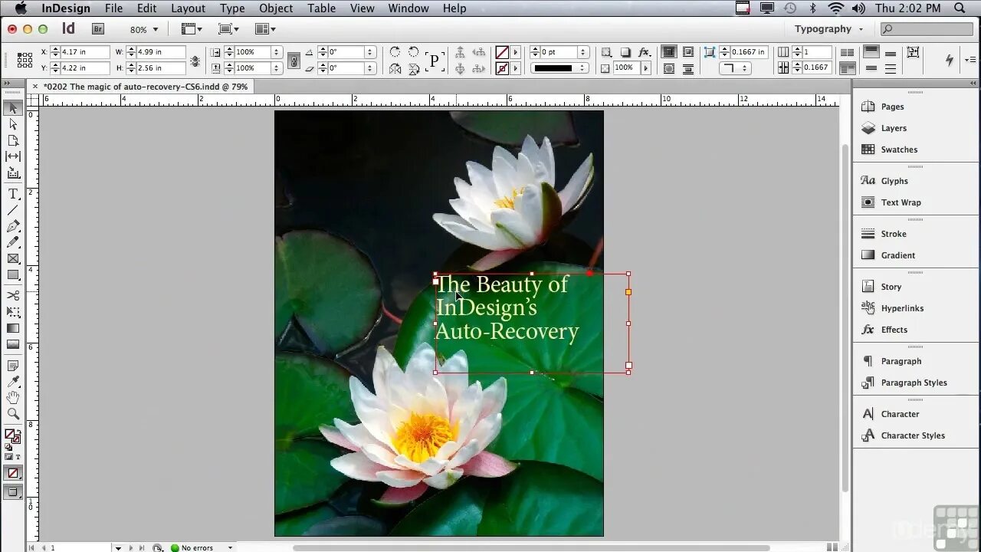
Task: Click the reference point locator grid
Action: (x=25, y=60)
